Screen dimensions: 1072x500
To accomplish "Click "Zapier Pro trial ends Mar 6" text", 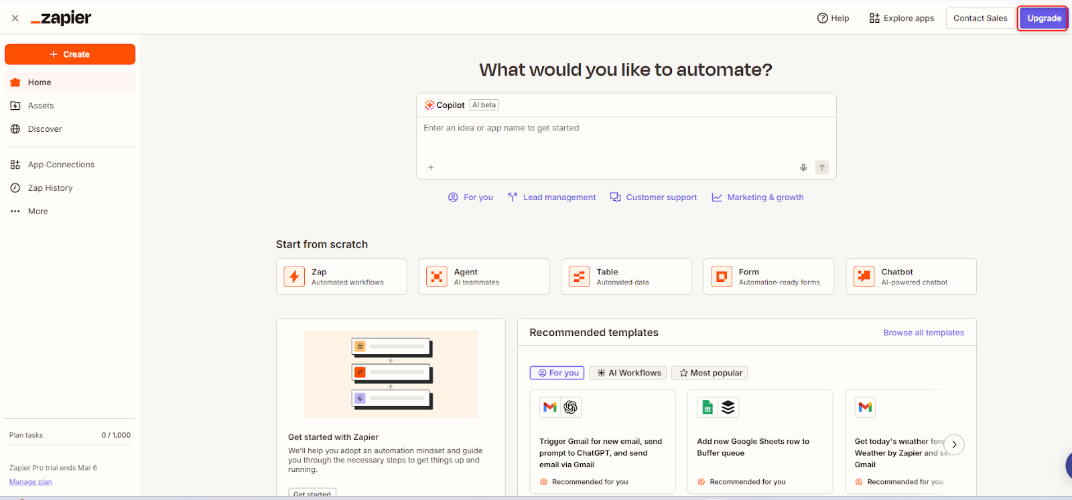I will 53,468.
